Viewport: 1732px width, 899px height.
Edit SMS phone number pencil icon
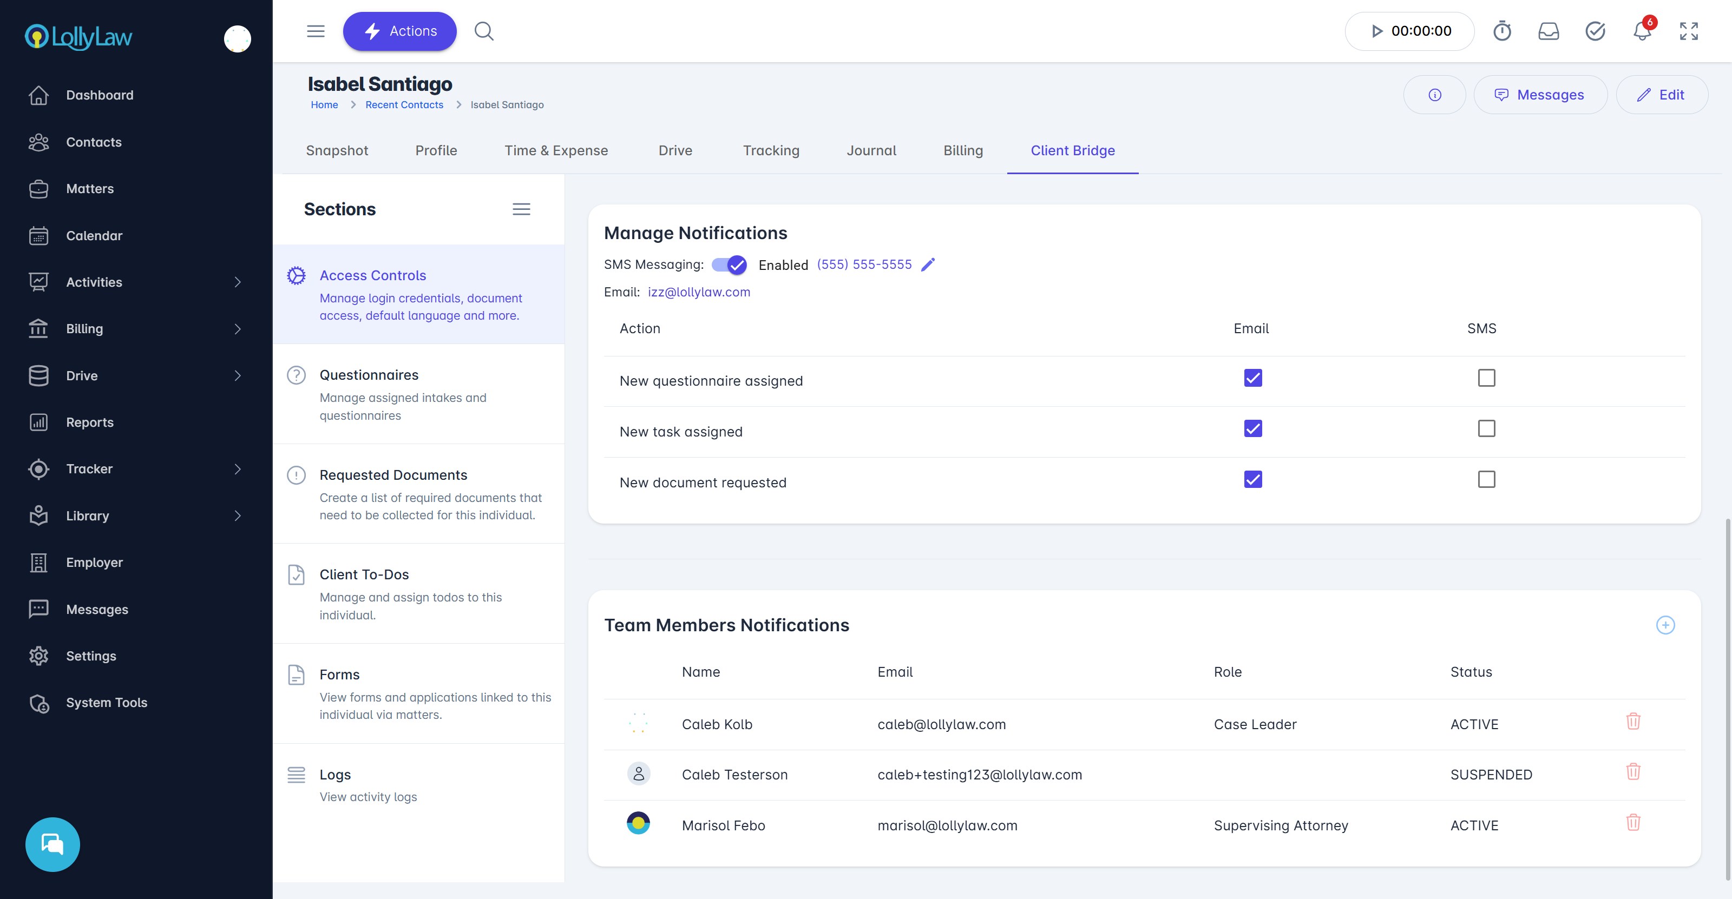click(x=928, y=265)
